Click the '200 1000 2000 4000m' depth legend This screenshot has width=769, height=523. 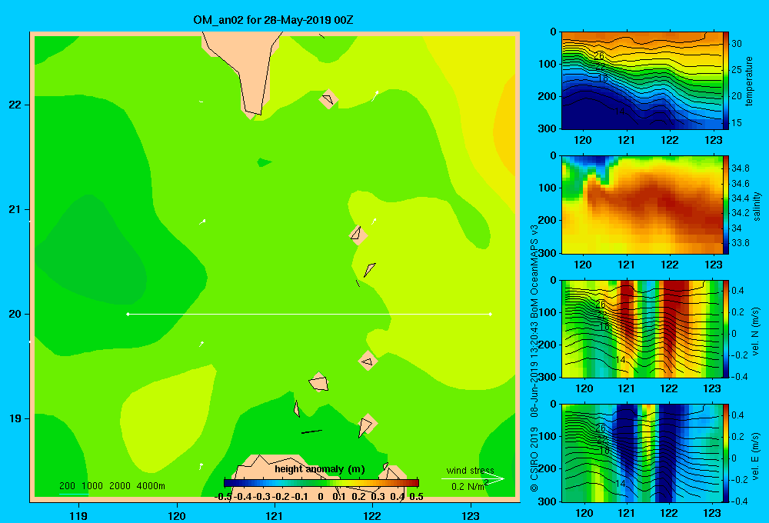tap(112, 486)
